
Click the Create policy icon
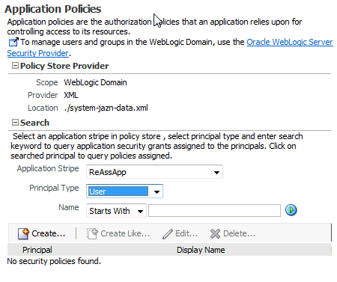23,233
